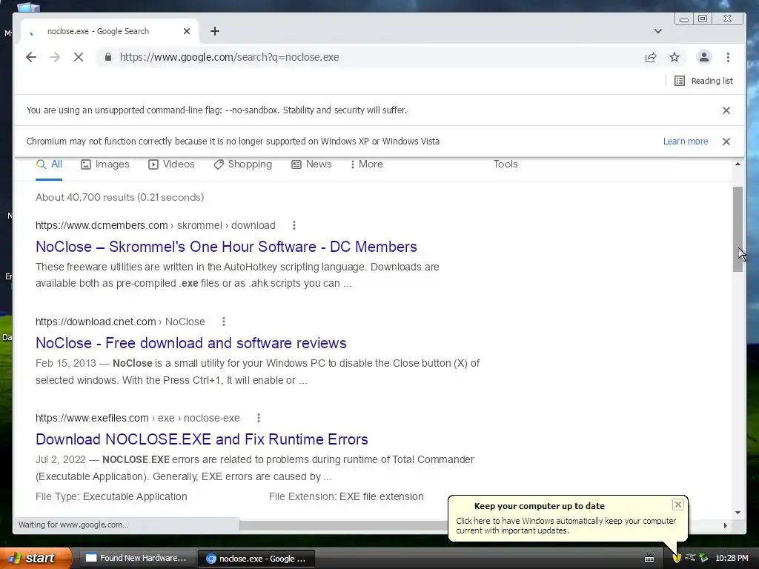This screenshot has height=569, width=759.
Task: Click the exefiles.com URL breadcrumb
Action: point(137,418)
